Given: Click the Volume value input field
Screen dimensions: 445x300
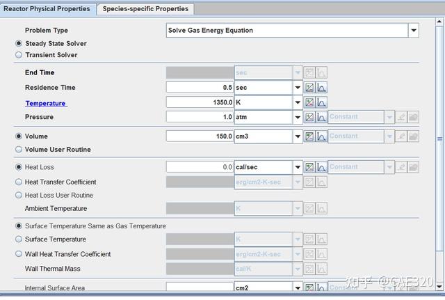Looking at the screenshot, I should pos(200,136).
